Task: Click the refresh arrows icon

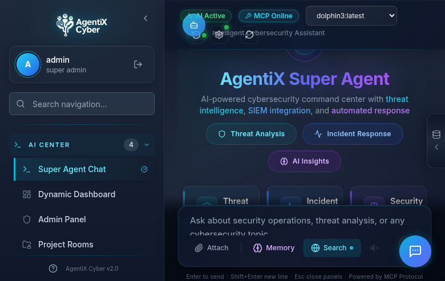Action: (x=249, y=35)
